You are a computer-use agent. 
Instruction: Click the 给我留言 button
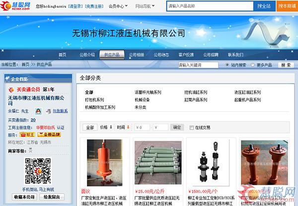pyautogui.click(x=52, y=197)
